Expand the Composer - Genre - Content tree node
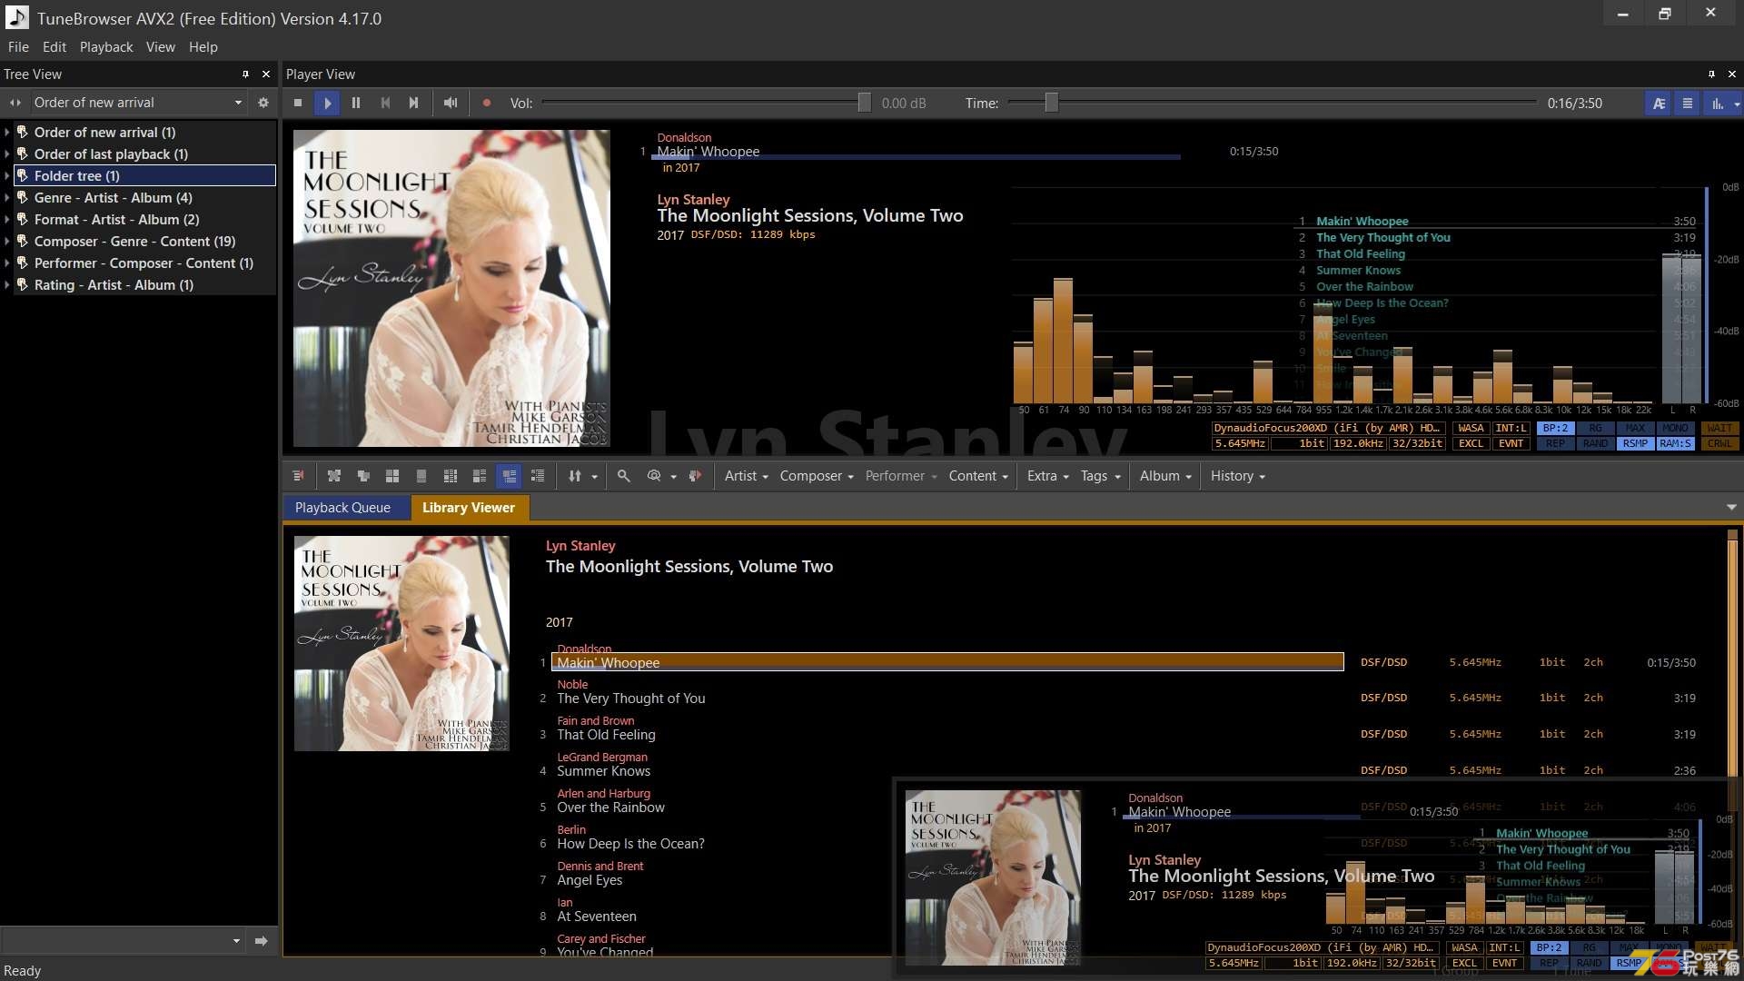The width and height of the screenshot is (1744, 981). 7,242
